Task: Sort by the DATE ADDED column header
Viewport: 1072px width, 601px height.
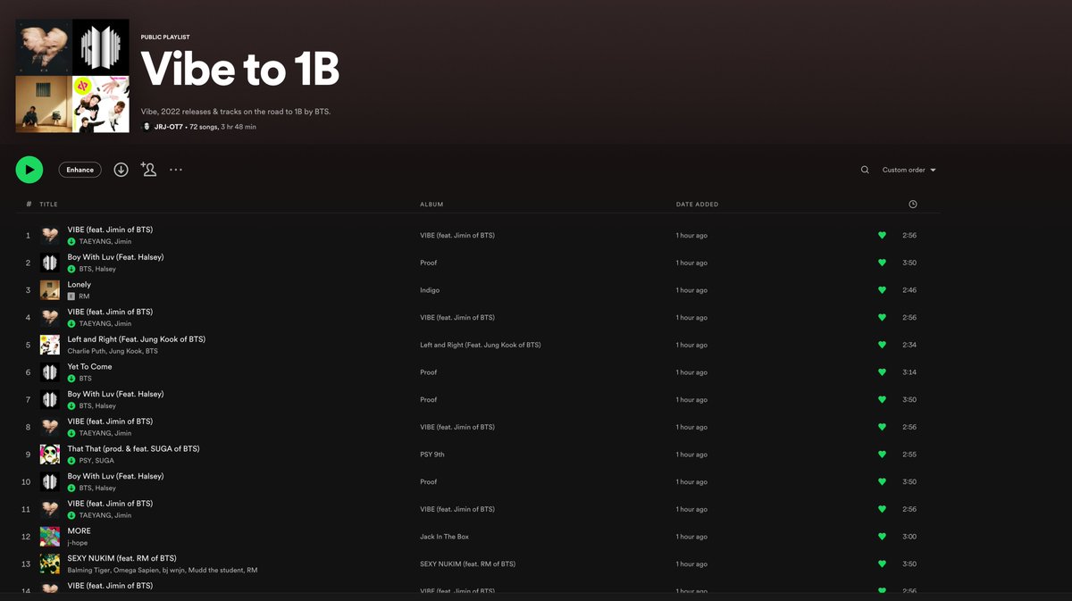Action: pyautogui.click(x=697, y=205)
